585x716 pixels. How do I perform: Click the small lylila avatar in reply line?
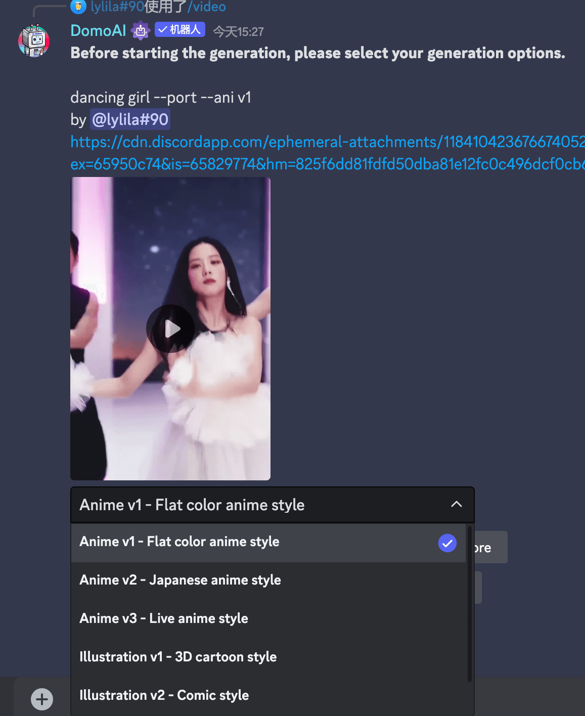point(78,7)
